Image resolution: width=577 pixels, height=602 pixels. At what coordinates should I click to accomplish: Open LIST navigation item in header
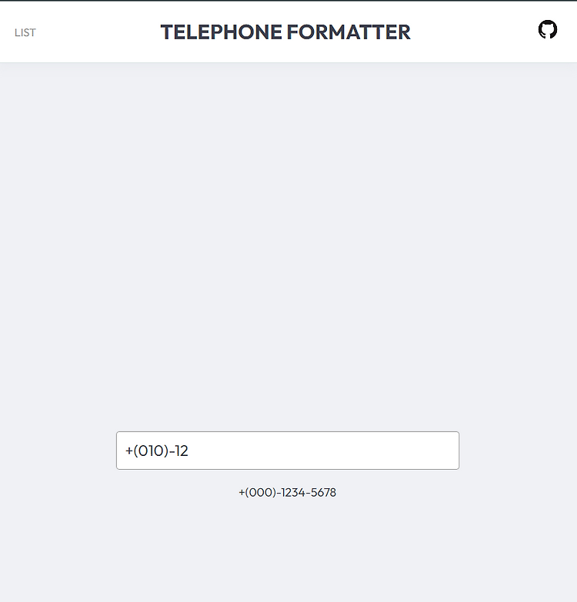click(25, 32)
